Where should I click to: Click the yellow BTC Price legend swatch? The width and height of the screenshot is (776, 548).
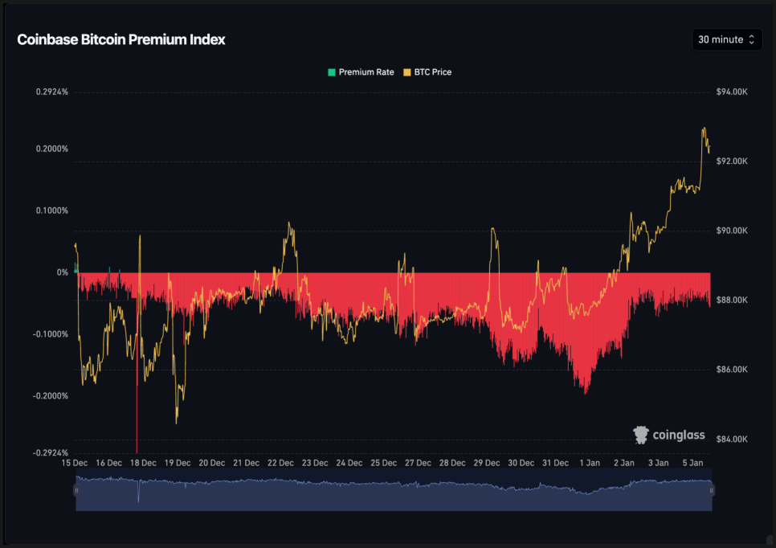406,72
